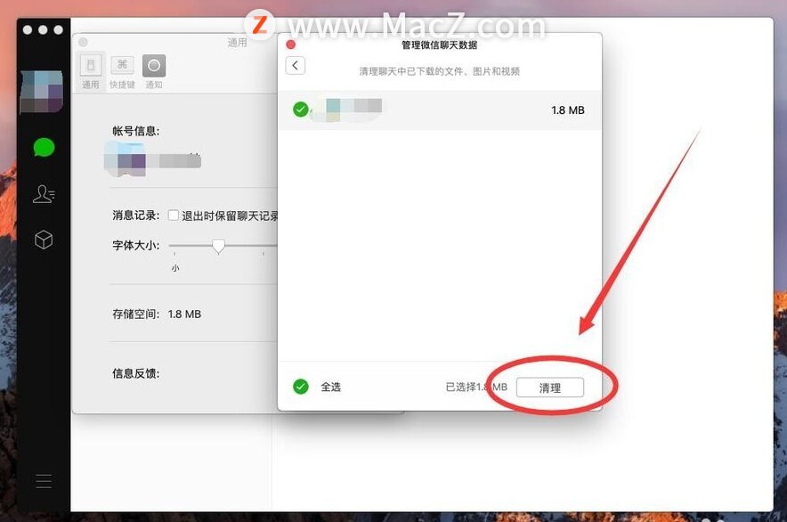The width and height of the screenshot is (787, 522).
Task: Select the 通知 tab in preferences window
Action: pyautogui.click(x=154, y=71)
